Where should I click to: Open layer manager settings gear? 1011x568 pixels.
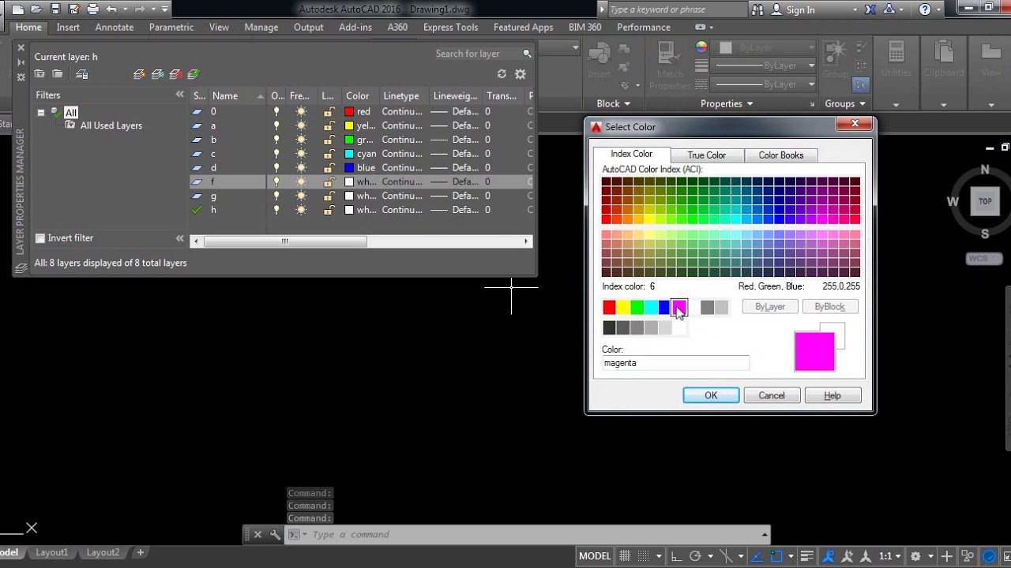pos(521,74)
